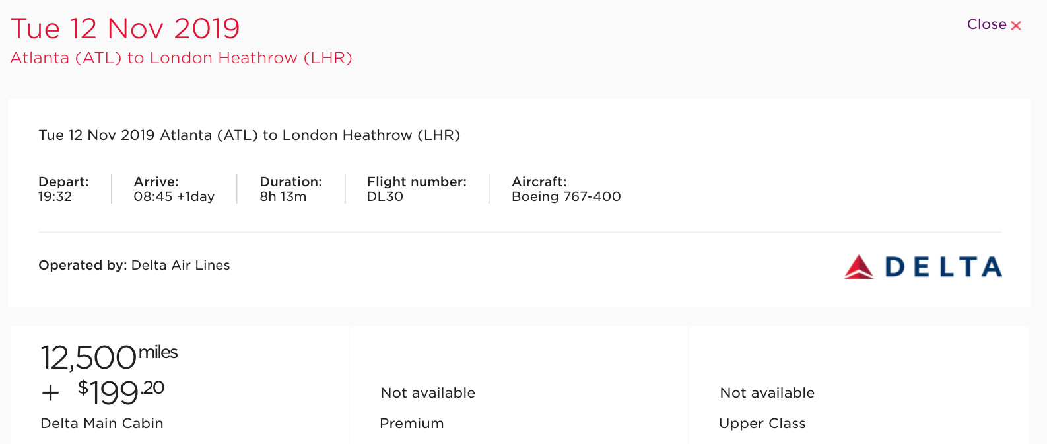
Task: Click the Operated by Delta Air Lines text
Action: pyautogui.click(x=134, y=265)
